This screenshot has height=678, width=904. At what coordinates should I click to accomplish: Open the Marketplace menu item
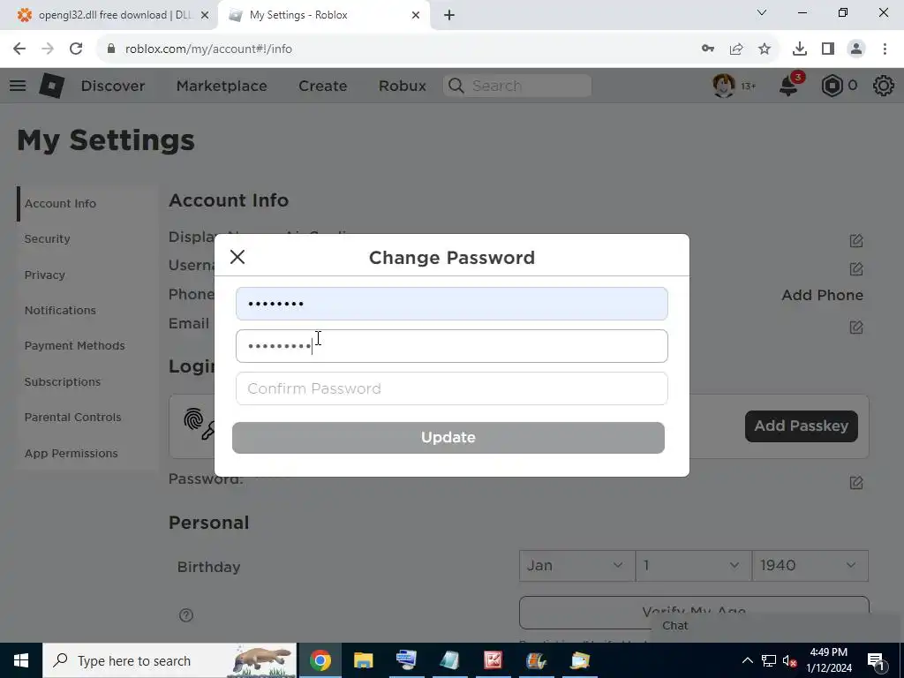(x=222, y=86)
